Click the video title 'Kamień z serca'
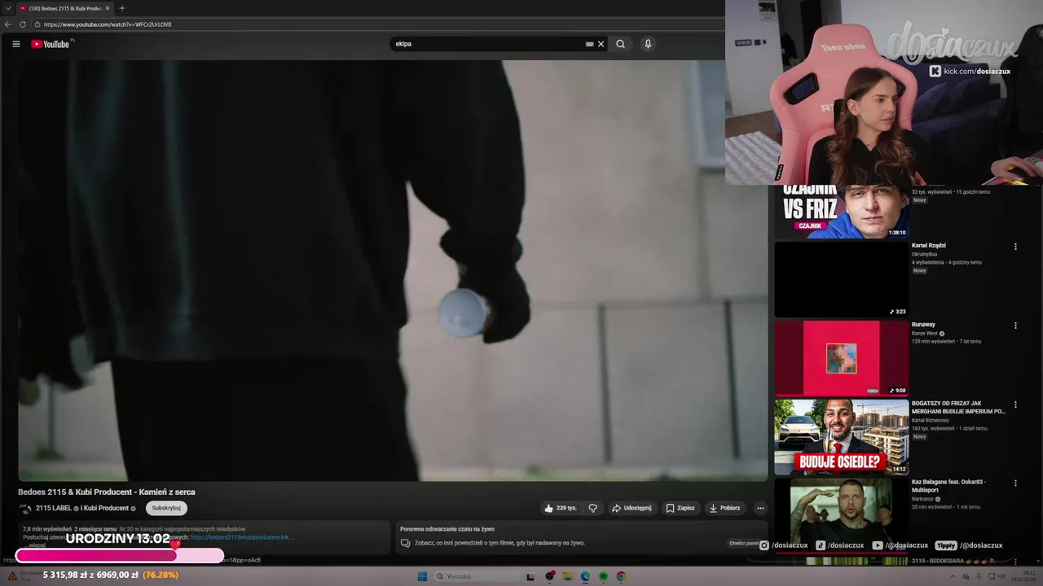The image size is (1043, 586). point(107,492)
